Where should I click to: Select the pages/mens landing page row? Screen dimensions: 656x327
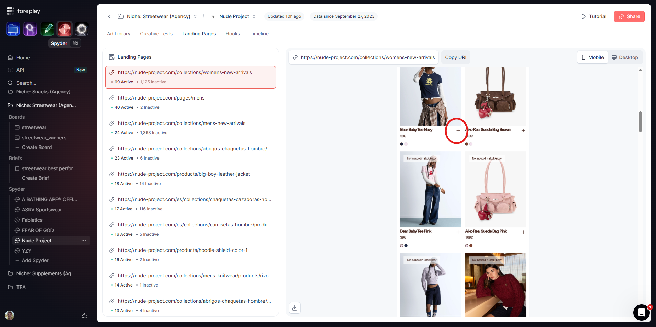(190, 103)
